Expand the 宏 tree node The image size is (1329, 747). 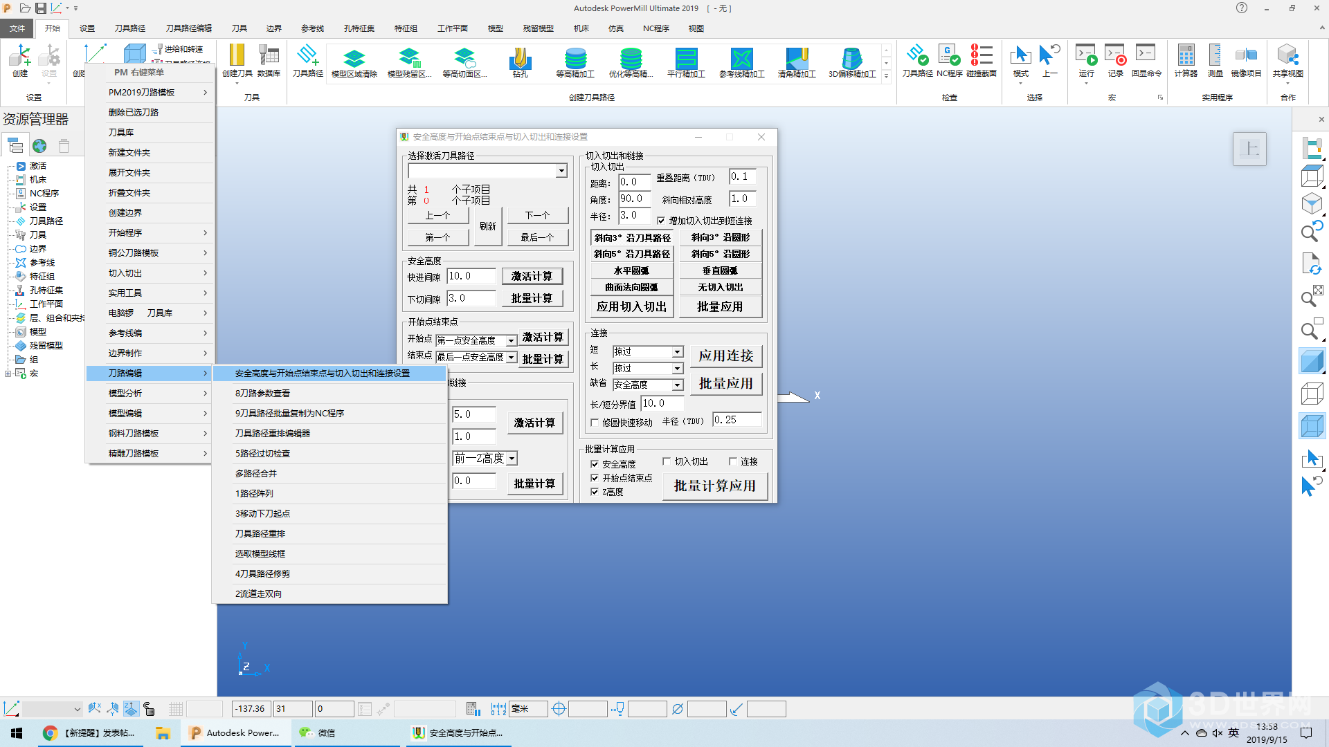click(x=8, y=373)
